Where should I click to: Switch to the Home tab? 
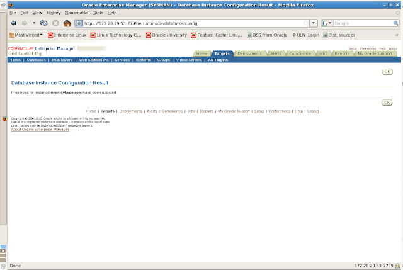click(x=201, y=53)
